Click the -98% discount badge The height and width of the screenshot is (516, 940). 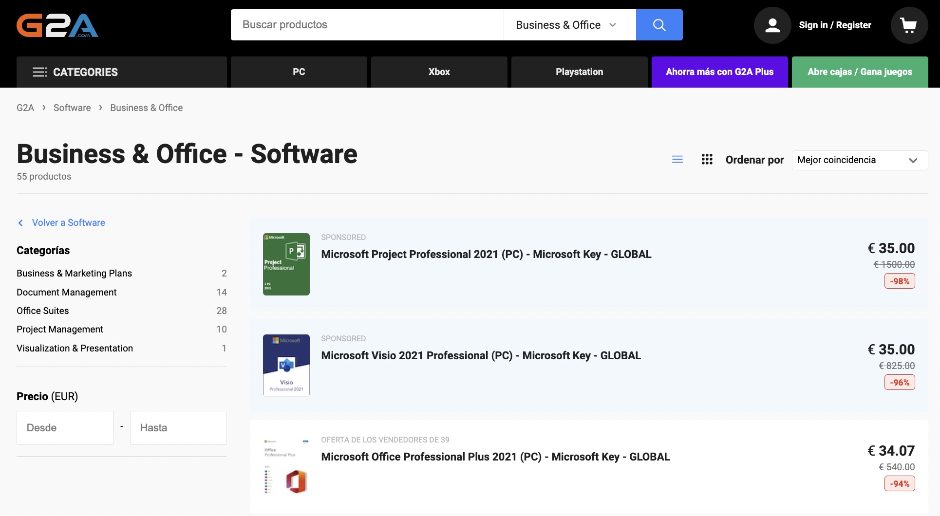(900, 281)
